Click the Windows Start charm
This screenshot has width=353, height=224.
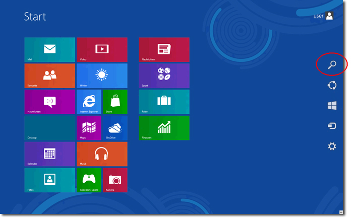332,105
